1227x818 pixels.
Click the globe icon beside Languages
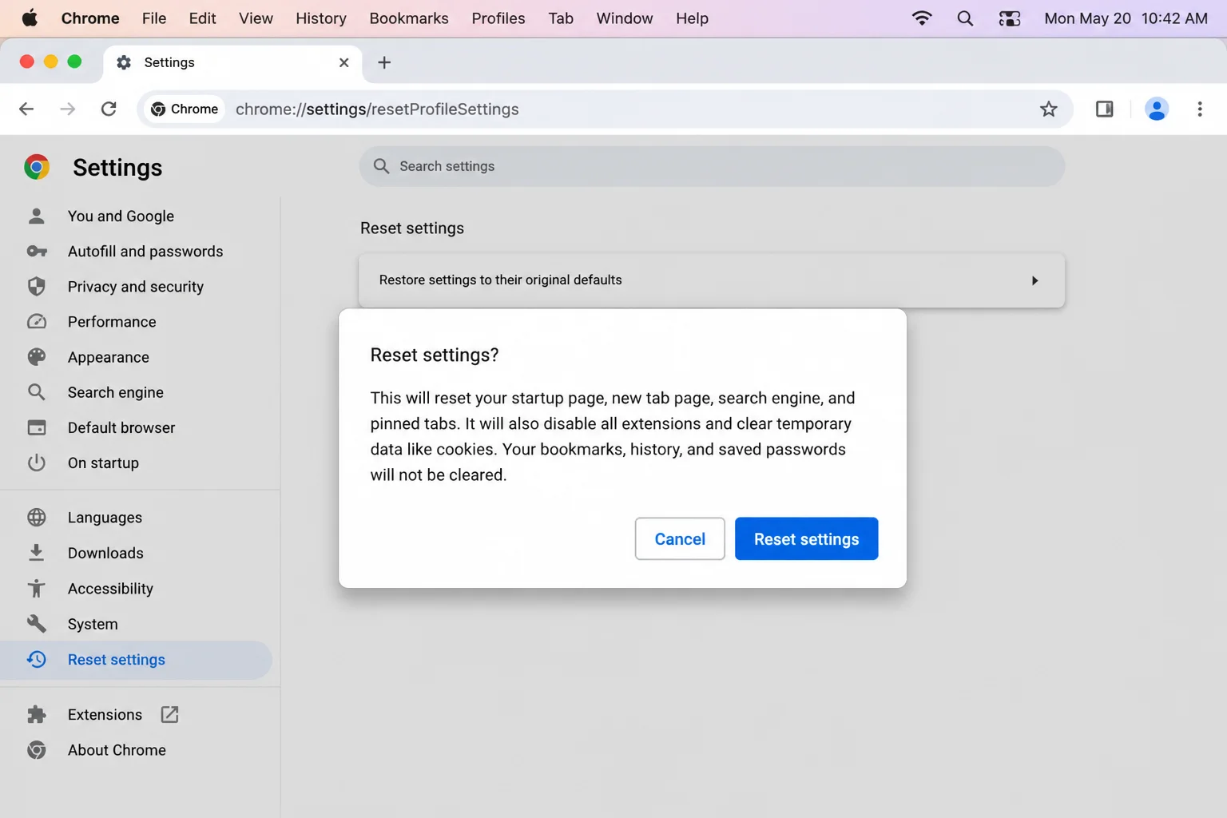37,518
